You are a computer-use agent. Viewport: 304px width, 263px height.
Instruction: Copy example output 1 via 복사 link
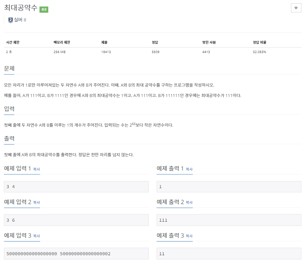coord(189,169)
